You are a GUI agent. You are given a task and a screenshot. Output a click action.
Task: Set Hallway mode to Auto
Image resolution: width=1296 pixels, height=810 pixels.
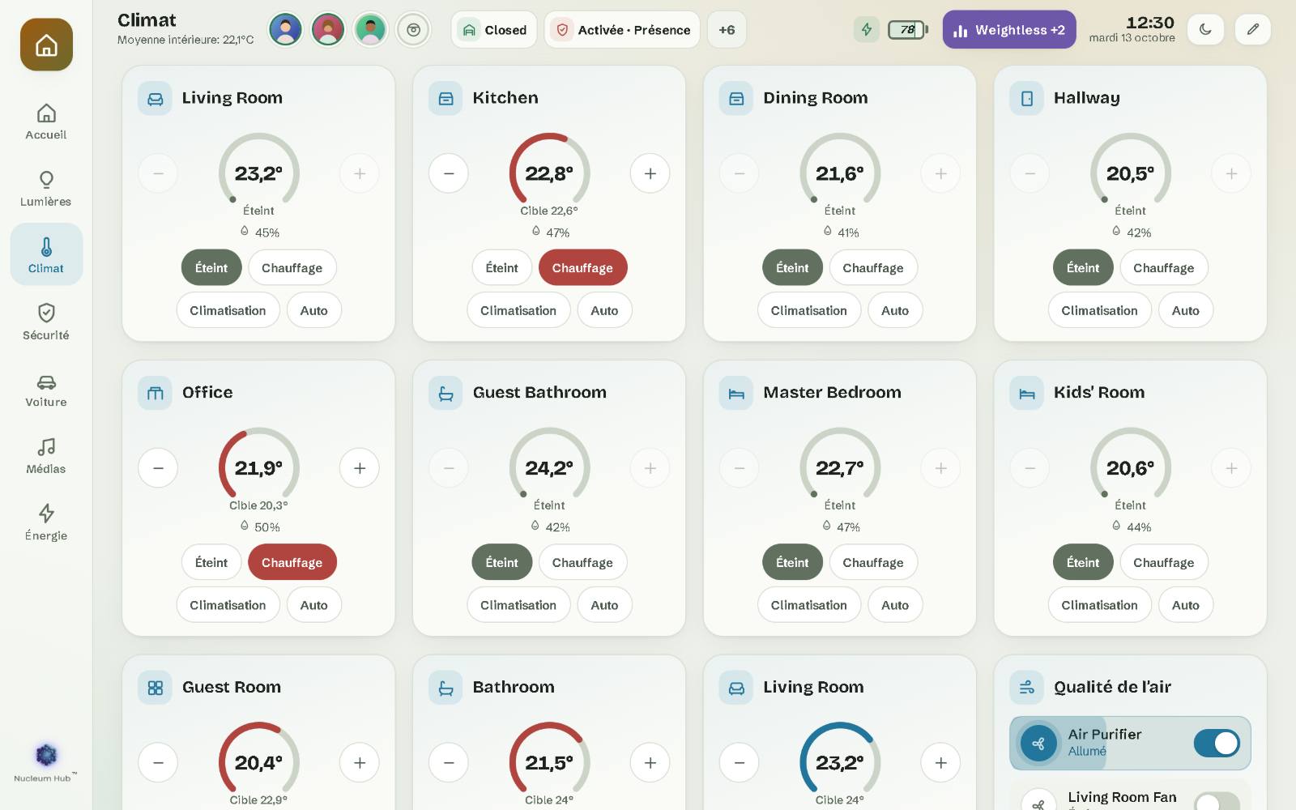pos(1186,310)
